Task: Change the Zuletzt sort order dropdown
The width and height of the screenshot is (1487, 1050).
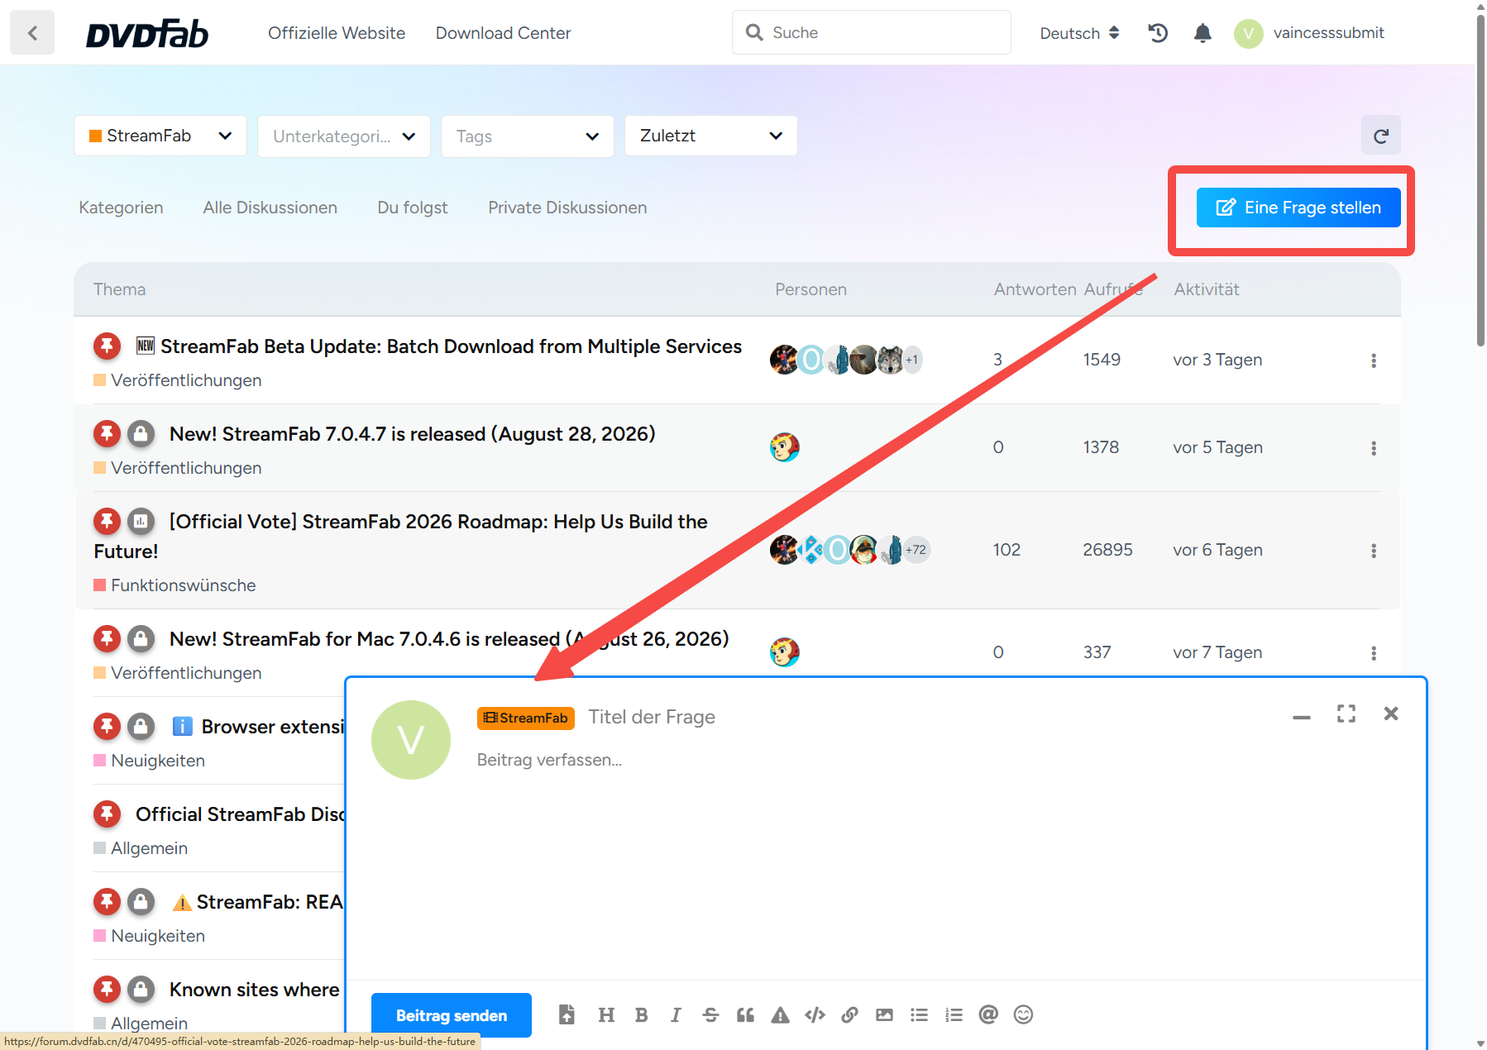Action: coord(711,136)
